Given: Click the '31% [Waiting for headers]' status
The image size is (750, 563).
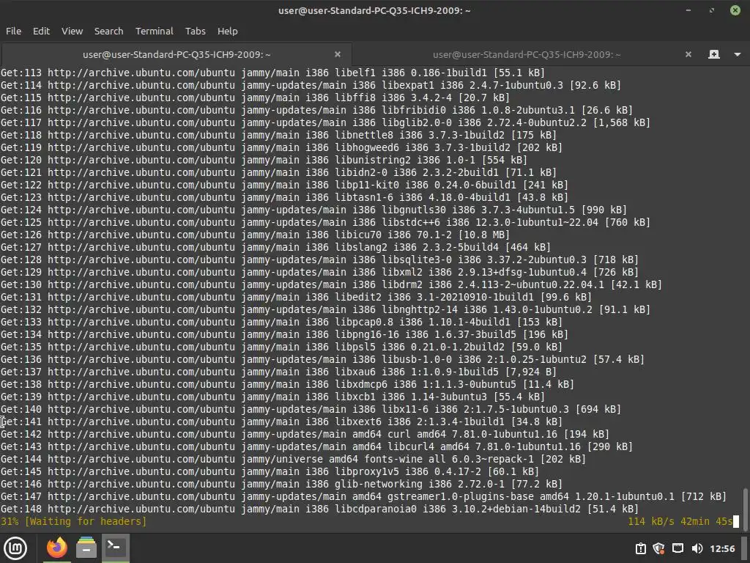Looking at the screenshot, I should pyautogui.click(x=73, y=521).
